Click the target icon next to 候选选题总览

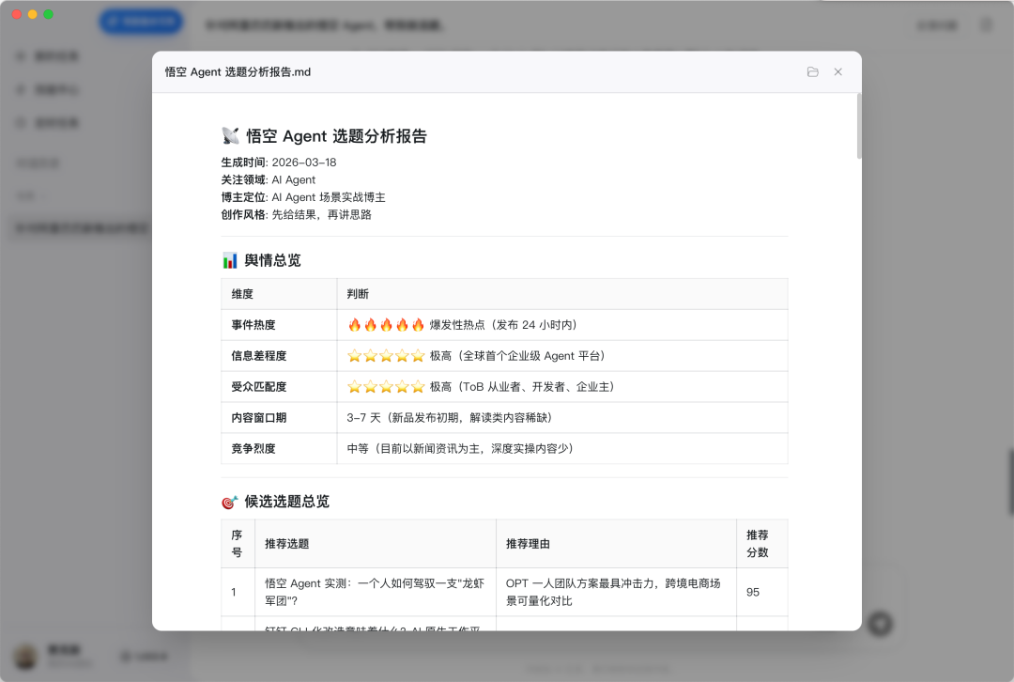(230, 503)
